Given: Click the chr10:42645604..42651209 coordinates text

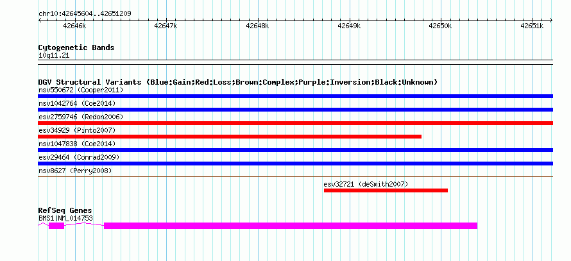Looking at the screenshot, I should click(x=85, y=14).
